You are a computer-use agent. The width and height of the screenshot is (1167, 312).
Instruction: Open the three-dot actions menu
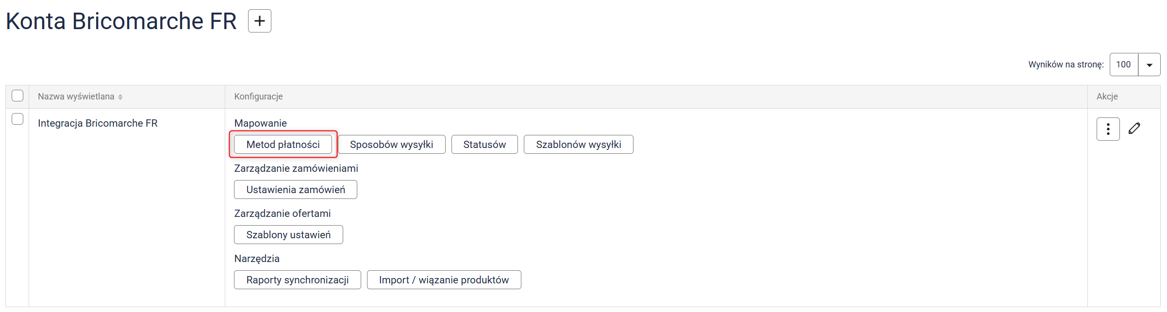[x=1108, y=129]
